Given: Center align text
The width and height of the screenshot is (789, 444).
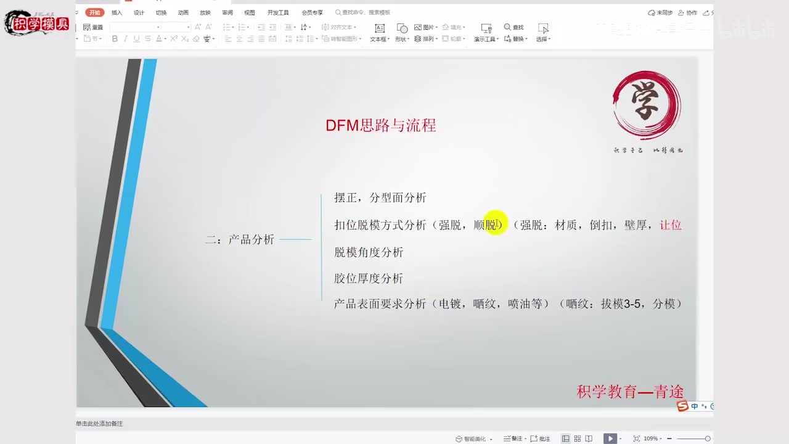Looking at the screenshot, I should [x=239, y=39].
